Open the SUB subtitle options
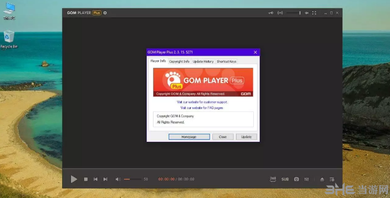Image resolution: width=390 pixels, height=198 pixels. tap(285, 179)
